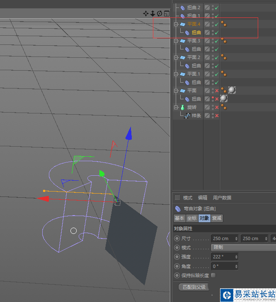Select the material tag on 扭曲 under 平面
The image size is (276, 302).
click(224, 98)
